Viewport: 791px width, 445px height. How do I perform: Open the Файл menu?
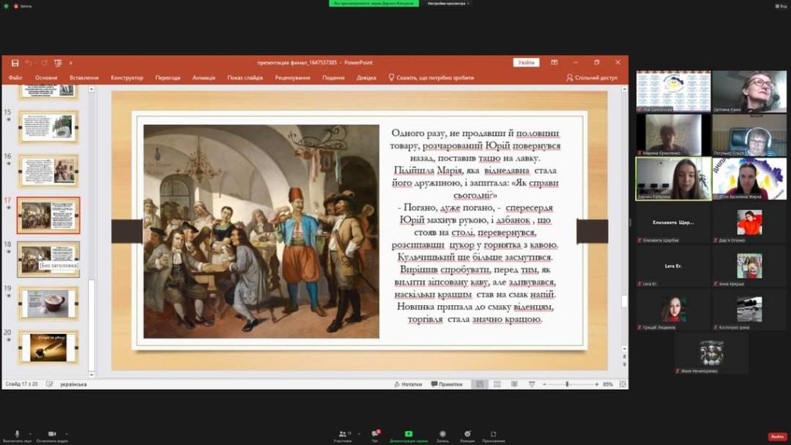click(x=15, y=78)
